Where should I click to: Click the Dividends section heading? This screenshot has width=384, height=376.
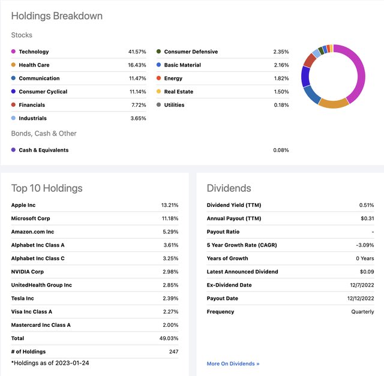coord(229,188)
